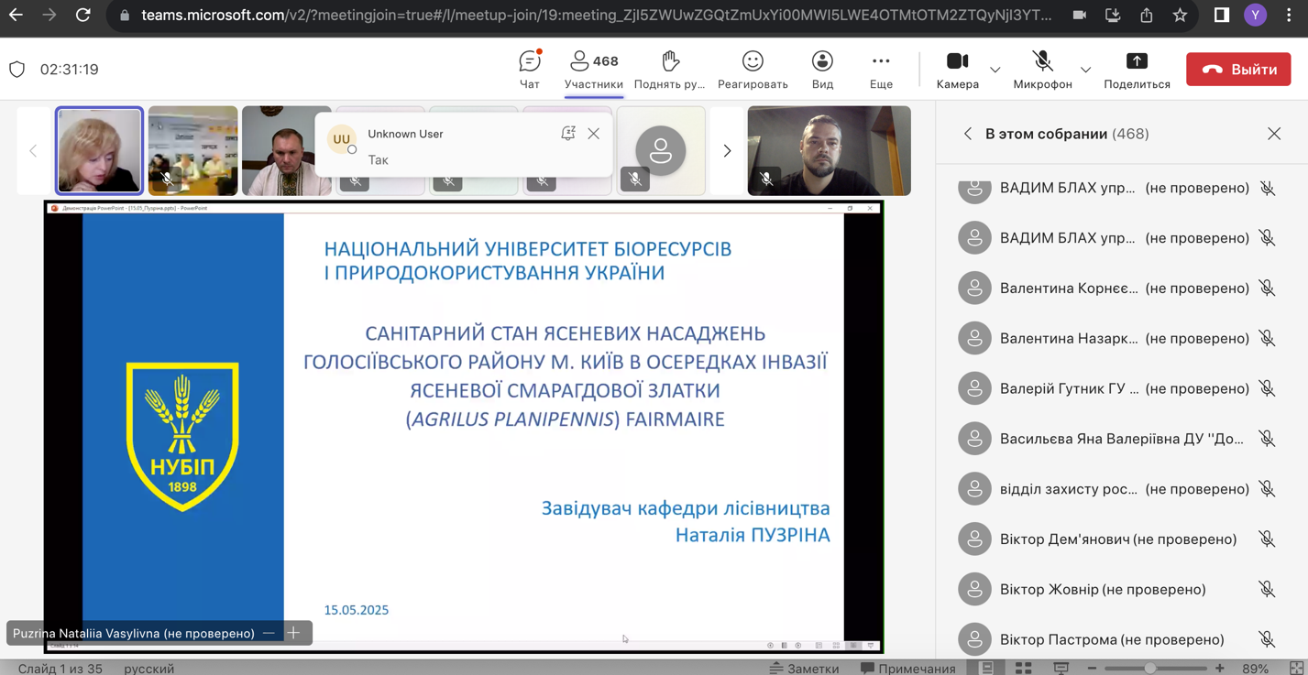Click muted mic icon for Васильєва Яна
1308x675 pixels.
pyautogui.click(x=1267, y=439)
